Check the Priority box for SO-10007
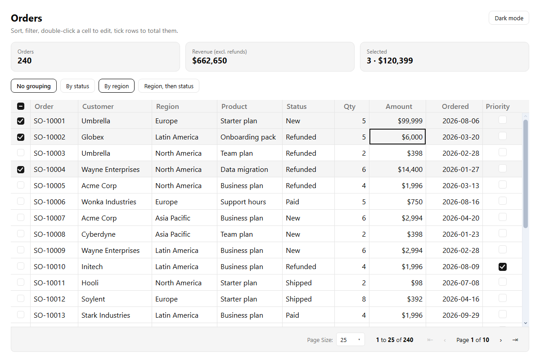The image size is (540, 360). [x=503, y=217]
